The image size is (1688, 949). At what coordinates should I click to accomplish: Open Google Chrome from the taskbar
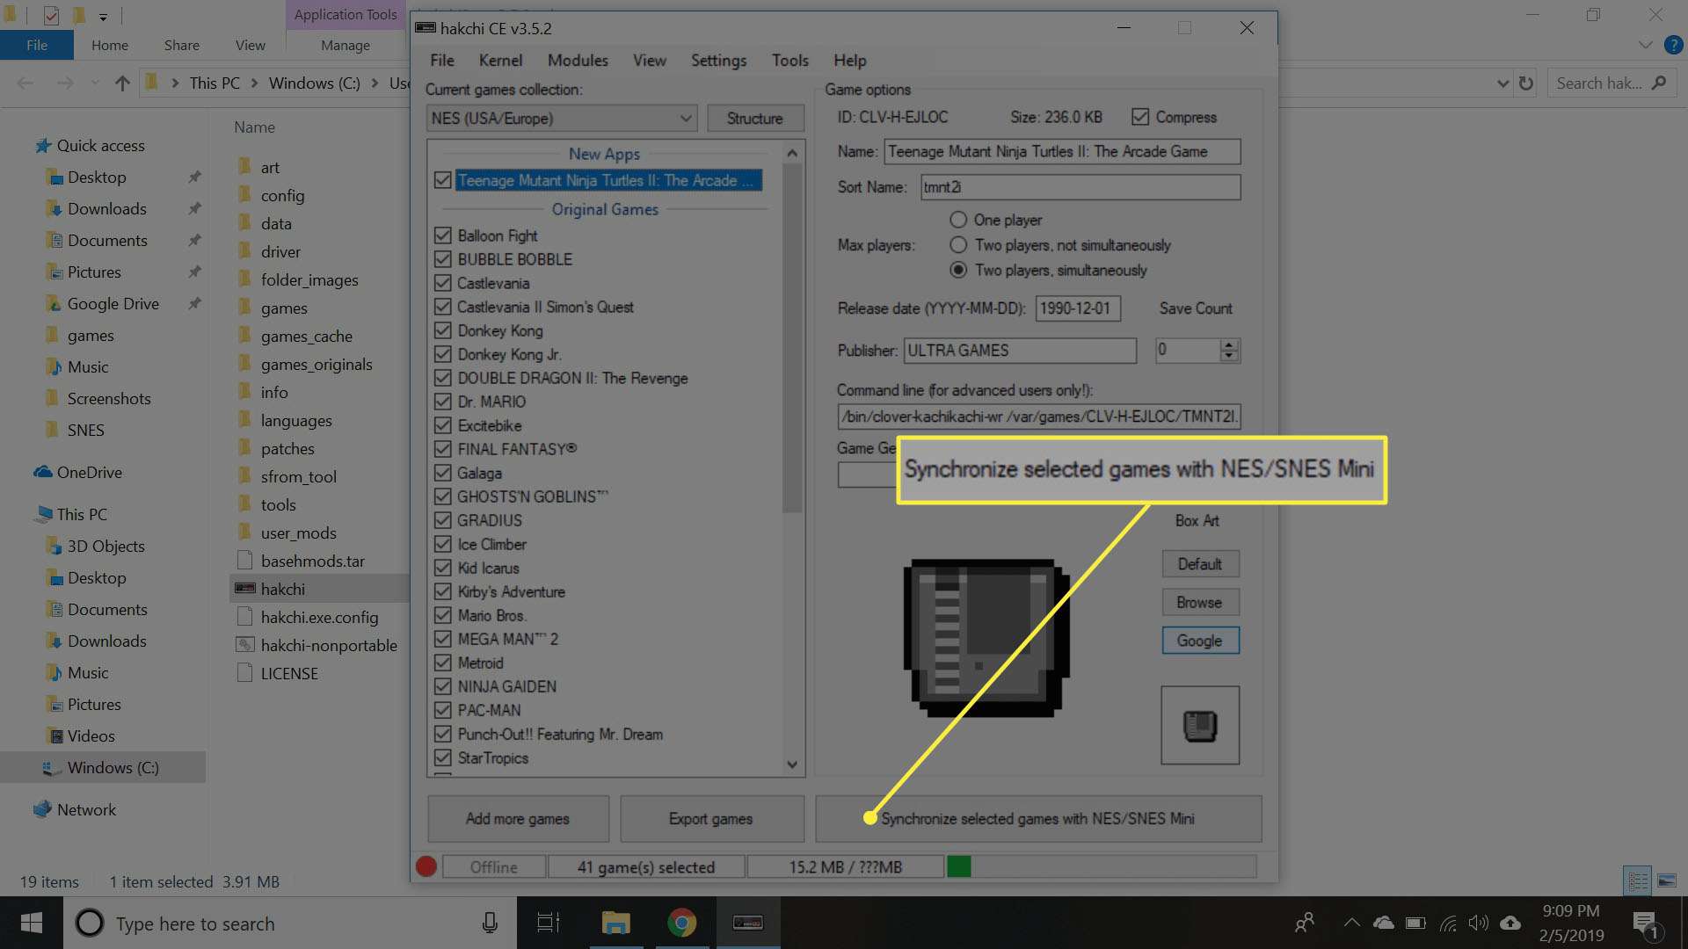click(x=681, y=923)
